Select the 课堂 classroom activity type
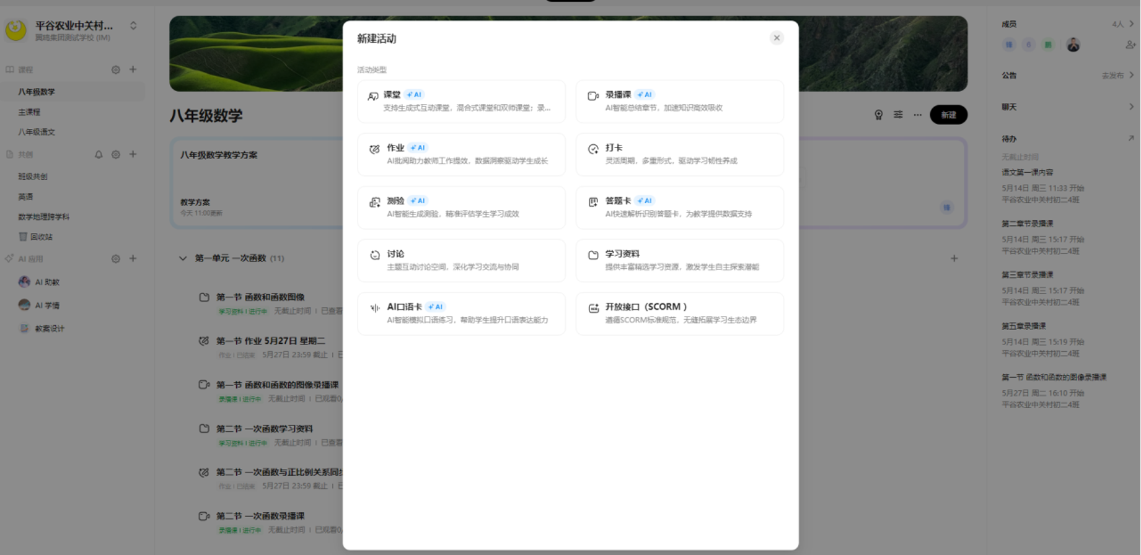The image size is (1141, 555). click(461, 101)
